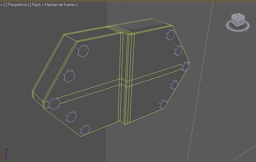Select the second bolt from top on left plate

click(70, 76)
